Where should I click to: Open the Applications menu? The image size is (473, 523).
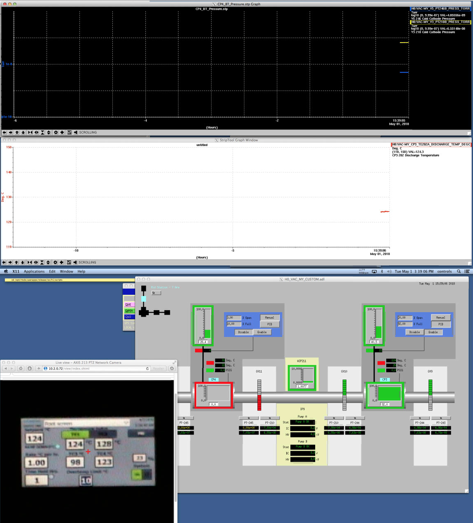[x=34, y=272]
